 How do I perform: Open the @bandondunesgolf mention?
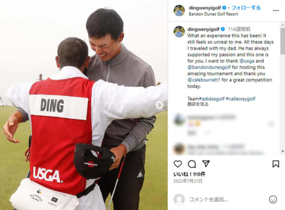209,67
